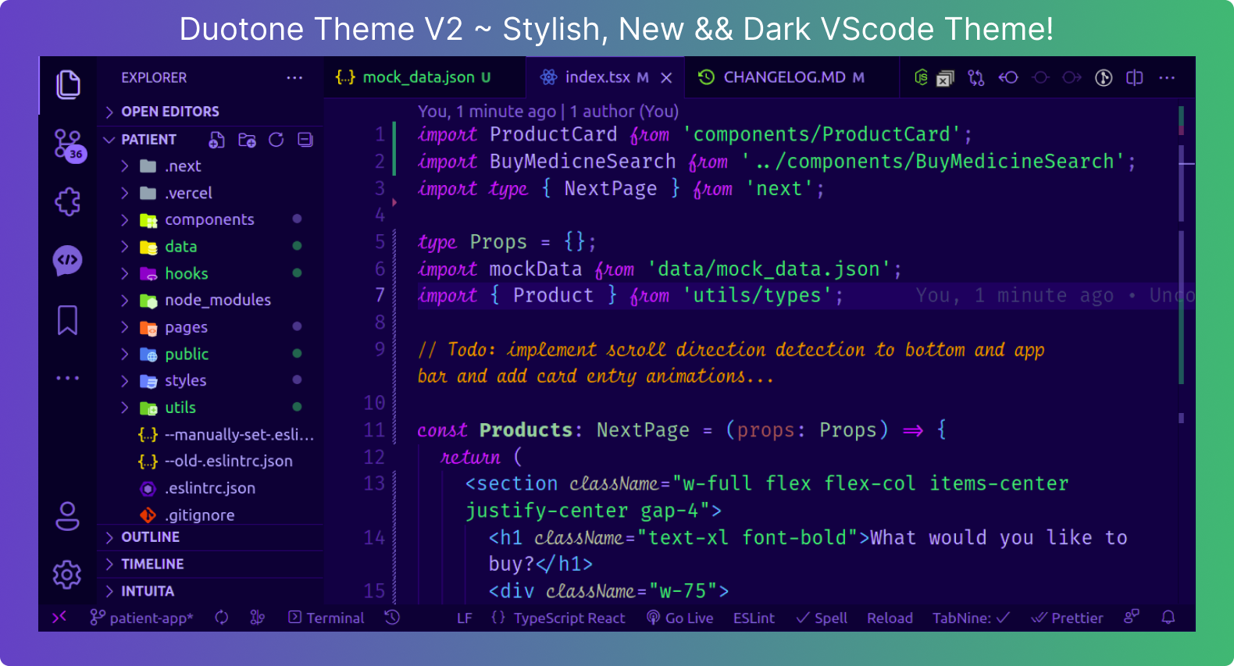Screen dimensions: 1234x666
Task: Expand the .next folder
Action: coord(211,166)
